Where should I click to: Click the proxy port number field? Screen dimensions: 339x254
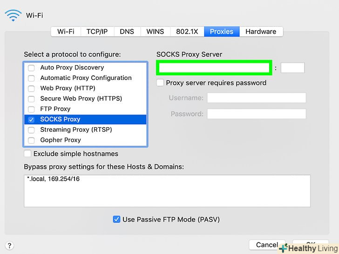(292, 68)
